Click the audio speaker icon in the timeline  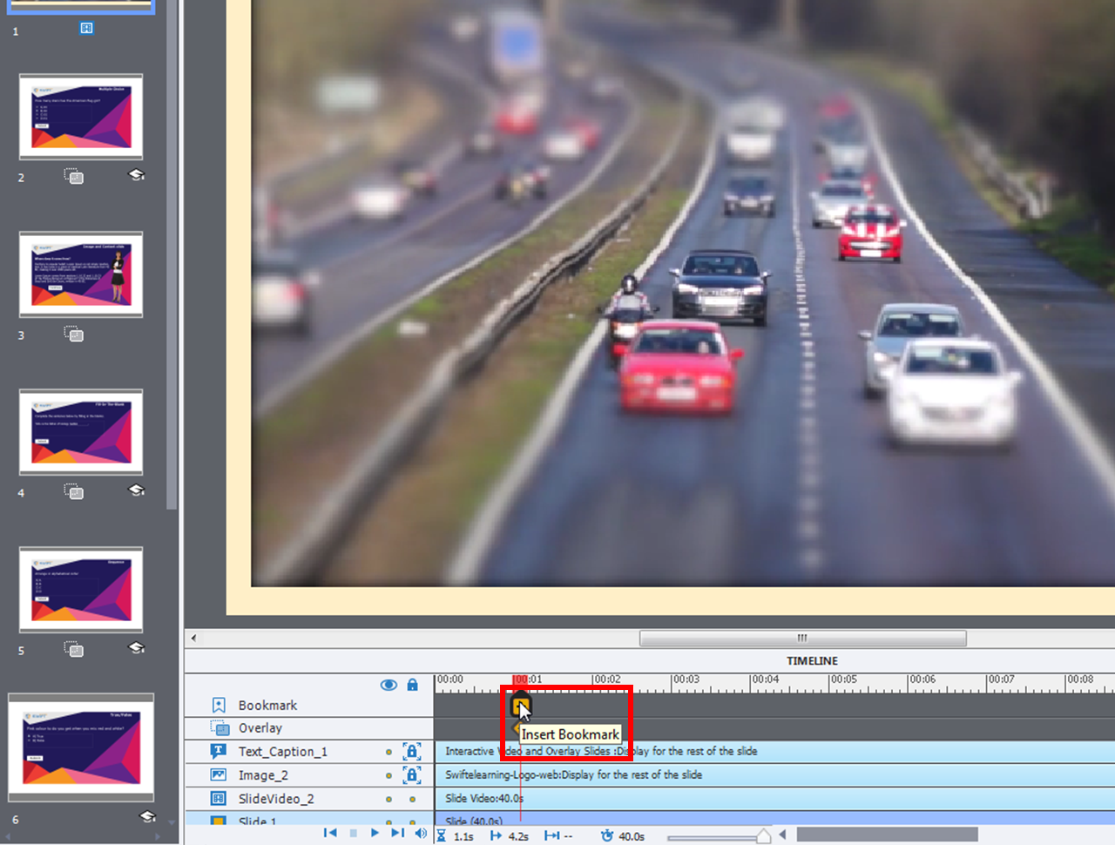[x=421, y=833]
